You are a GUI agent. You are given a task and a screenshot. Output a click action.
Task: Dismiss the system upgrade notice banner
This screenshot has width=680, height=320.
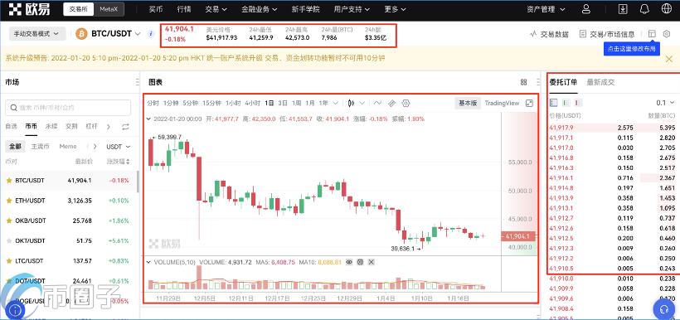coord(668,59)
